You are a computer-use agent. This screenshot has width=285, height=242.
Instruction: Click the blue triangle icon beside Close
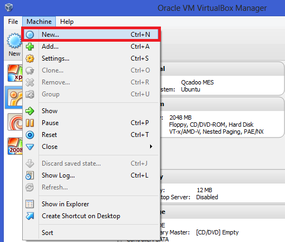(x=30, y=147)
